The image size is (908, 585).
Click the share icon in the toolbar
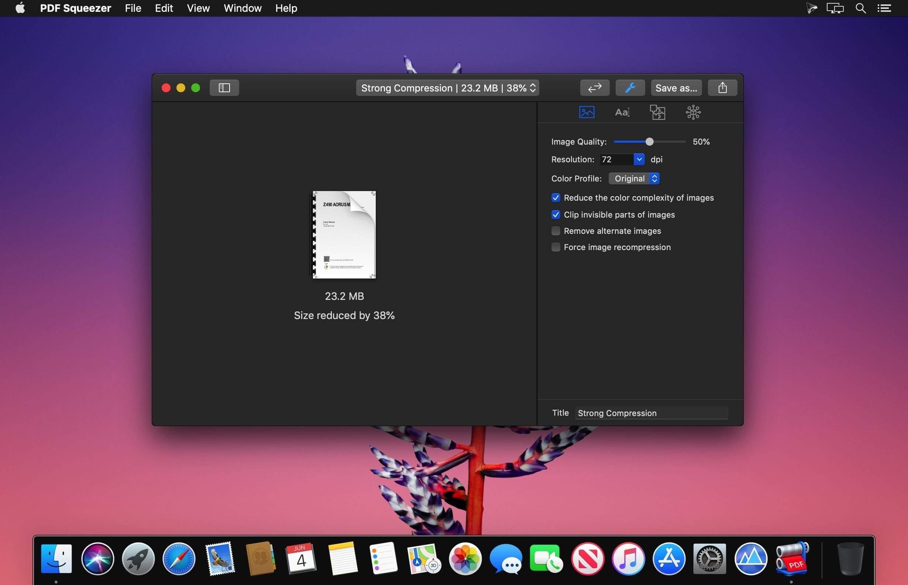722,88
